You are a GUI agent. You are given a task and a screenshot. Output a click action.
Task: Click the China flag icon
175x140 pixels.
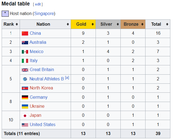[x=25, y=33]
